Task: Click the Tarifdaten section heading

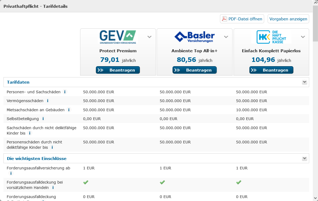Action: (18, 82)
